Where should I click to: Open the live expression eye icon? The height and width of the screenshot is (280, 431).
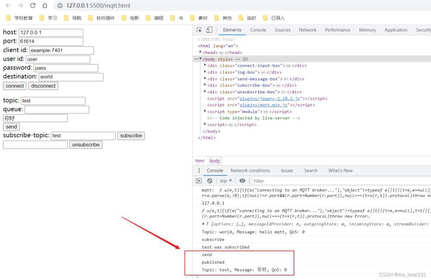[x=243, y=181]
